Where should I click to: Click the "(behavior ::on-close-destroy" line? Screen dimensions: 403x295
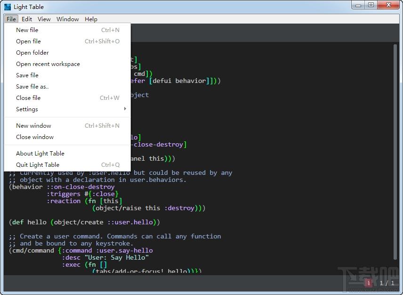62,187
